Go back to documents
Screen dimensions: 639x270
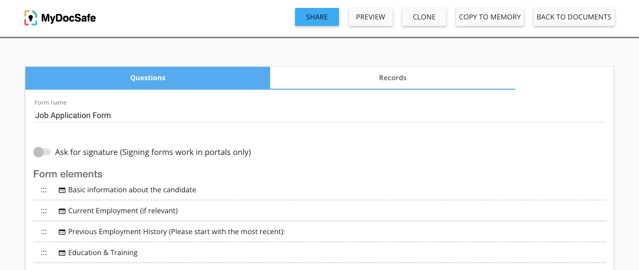pos(574,17)
